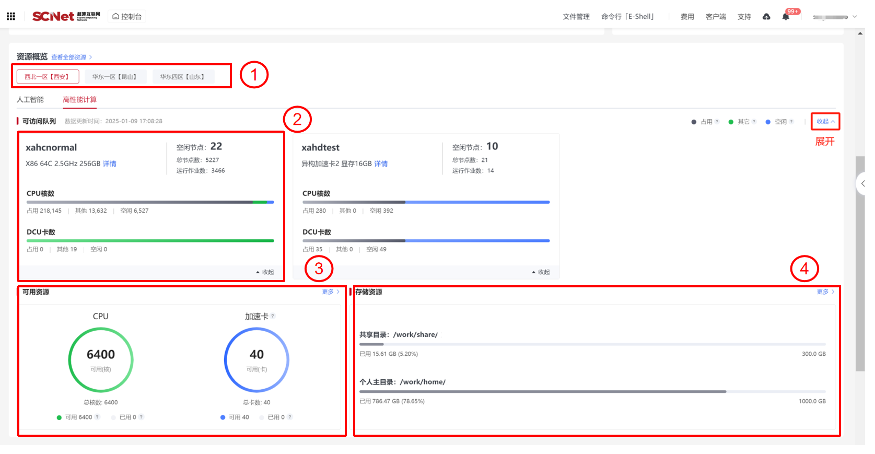Select the 华东四区【山东】 region
Screen dimensions: 875x454
(183, 77)
